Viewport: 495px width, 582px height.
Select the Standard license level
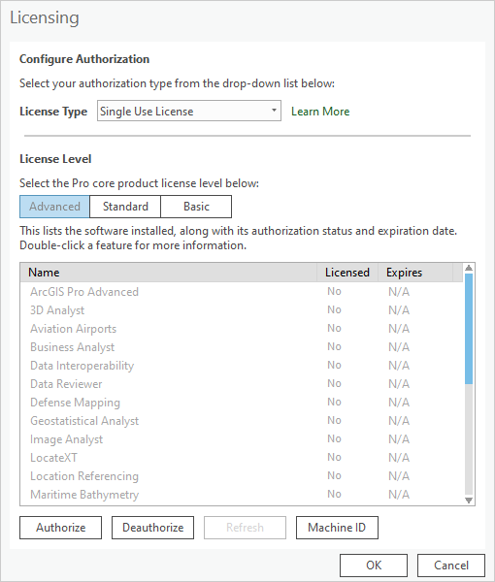click(x=125, y=207)
